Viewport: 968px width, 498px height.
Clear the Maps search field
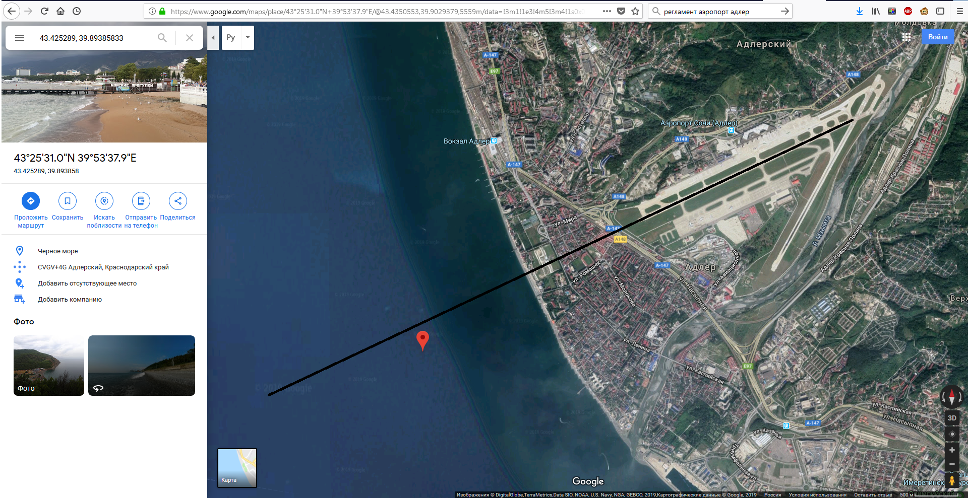point(190,38)
